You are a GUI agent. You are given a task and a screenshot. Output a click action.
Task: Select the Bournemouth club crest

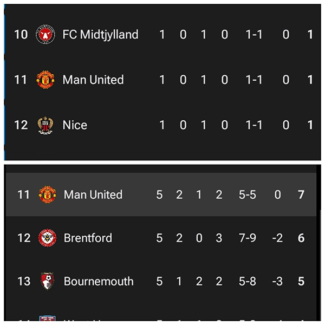47,281
